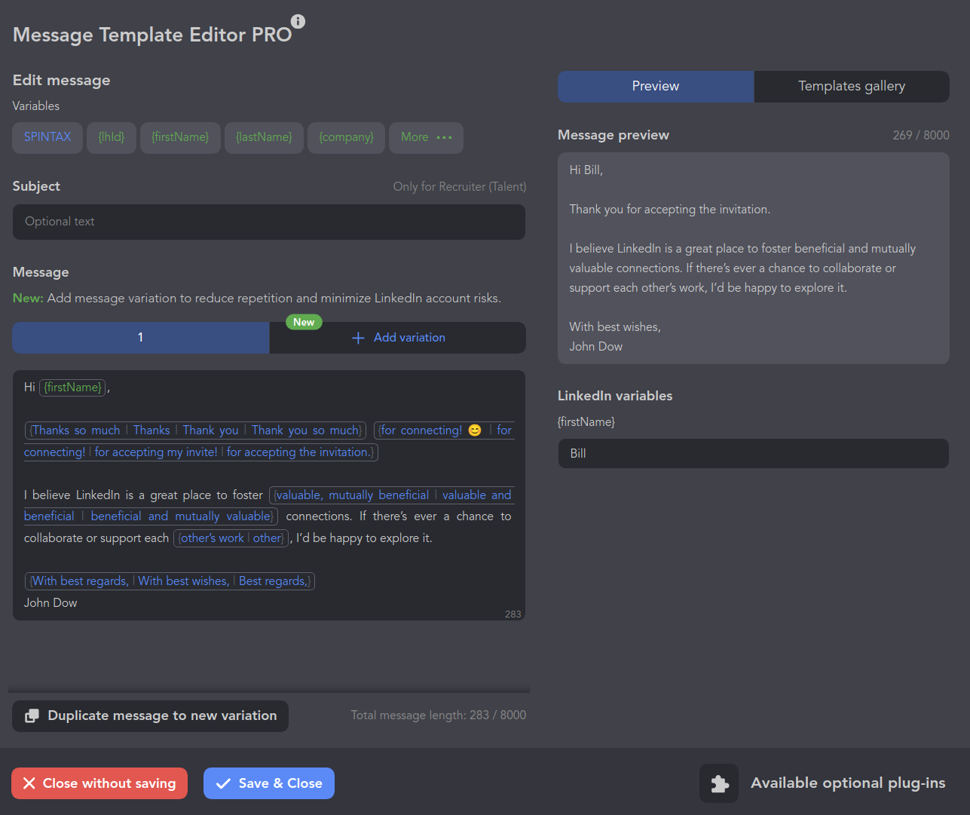
Task: Select message variation tab 1
Action: coord(141,338)
